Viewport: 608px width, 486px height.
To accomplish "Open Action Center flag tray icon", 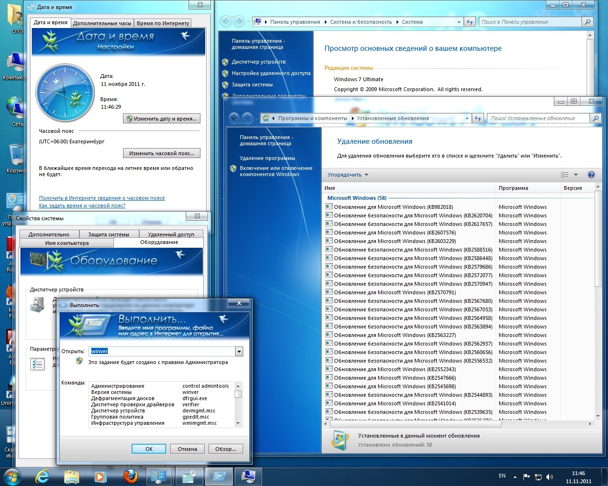I will tap(526, 477).
